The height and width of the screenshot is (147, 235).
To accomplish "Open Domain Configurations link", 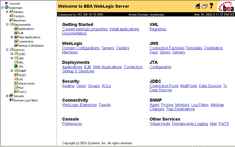I will tap(81, 48).
